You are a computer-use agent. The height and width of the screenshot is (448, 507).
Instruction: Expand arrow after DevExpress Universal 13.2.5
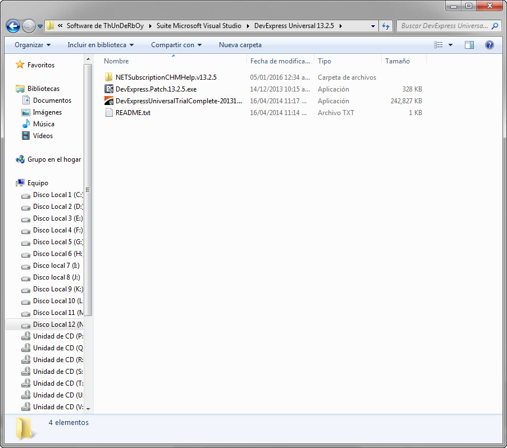tap(340, 26)
